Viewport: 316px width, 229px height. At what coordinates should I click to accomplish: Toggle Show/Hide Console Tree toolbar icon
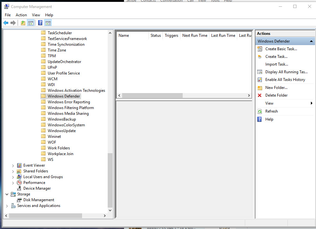click(31, 23)
